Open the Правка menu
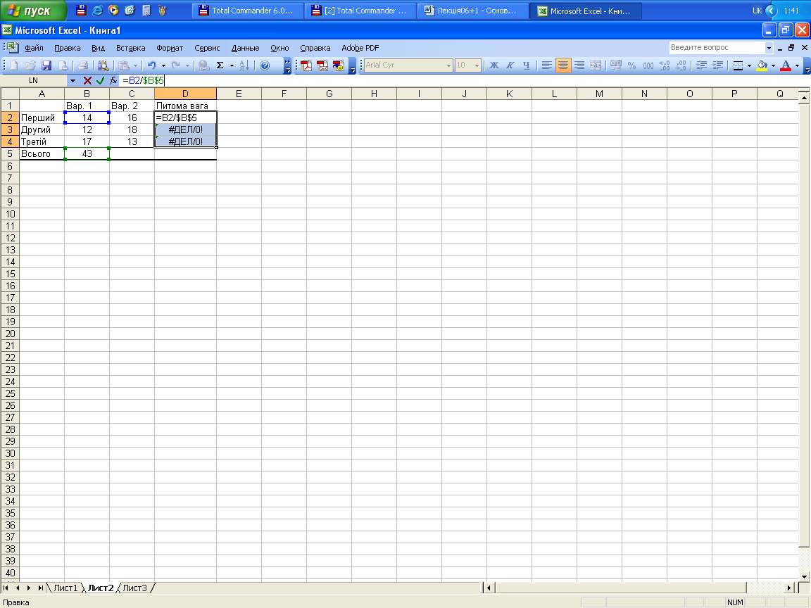 [x=68, y=48]
